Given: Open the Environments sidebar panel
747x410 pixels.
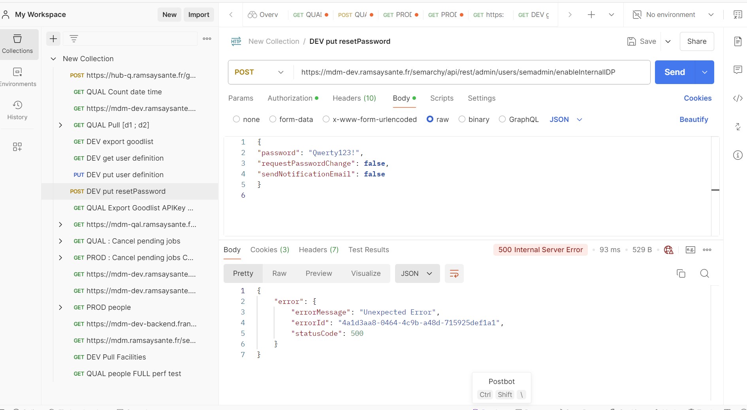Looking at the screenshot, I should pos(17,77).
